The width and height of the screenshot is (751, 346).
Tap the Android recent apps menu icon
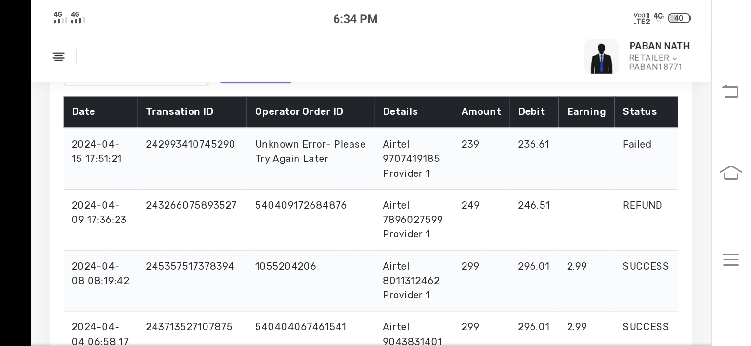[730, 259]
